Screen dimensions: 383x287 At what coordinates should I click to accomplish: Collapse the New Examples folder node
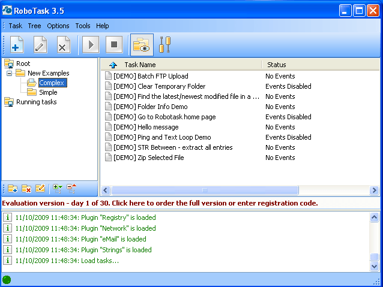pyautogui.click(x=9, y=74)
